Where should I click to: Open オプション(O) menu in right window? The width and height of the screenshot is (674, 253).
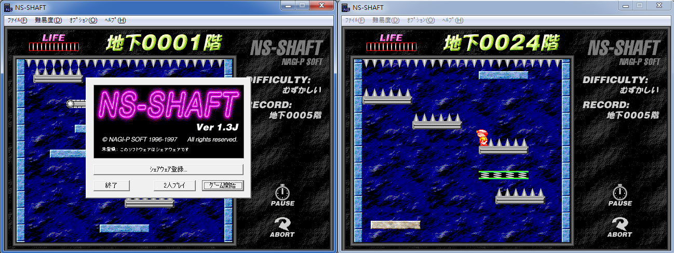coord(421,20)
